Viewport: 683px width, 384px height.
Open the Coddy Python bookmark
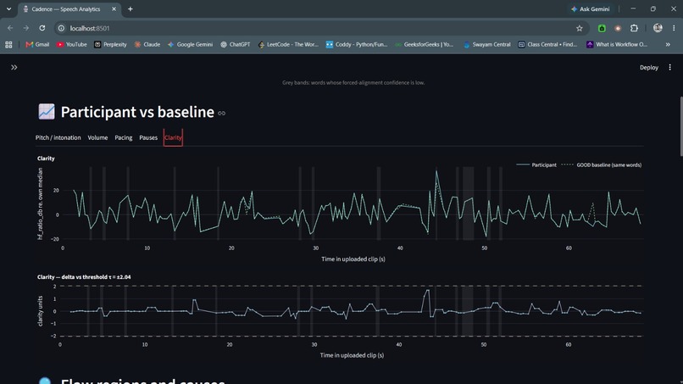tap(357, 44)
